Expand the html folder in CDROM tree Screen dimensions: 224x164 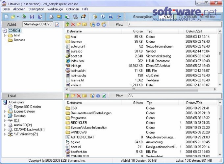[5, 35]
